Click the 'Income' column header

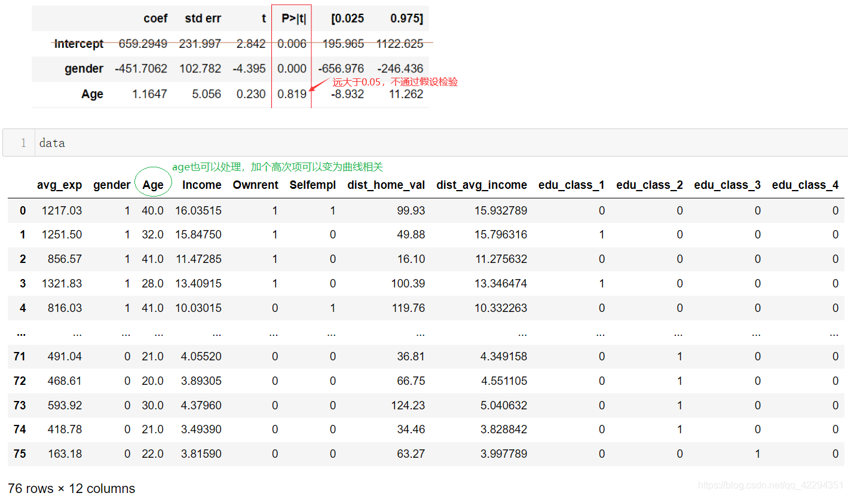[x=202, y=185]
